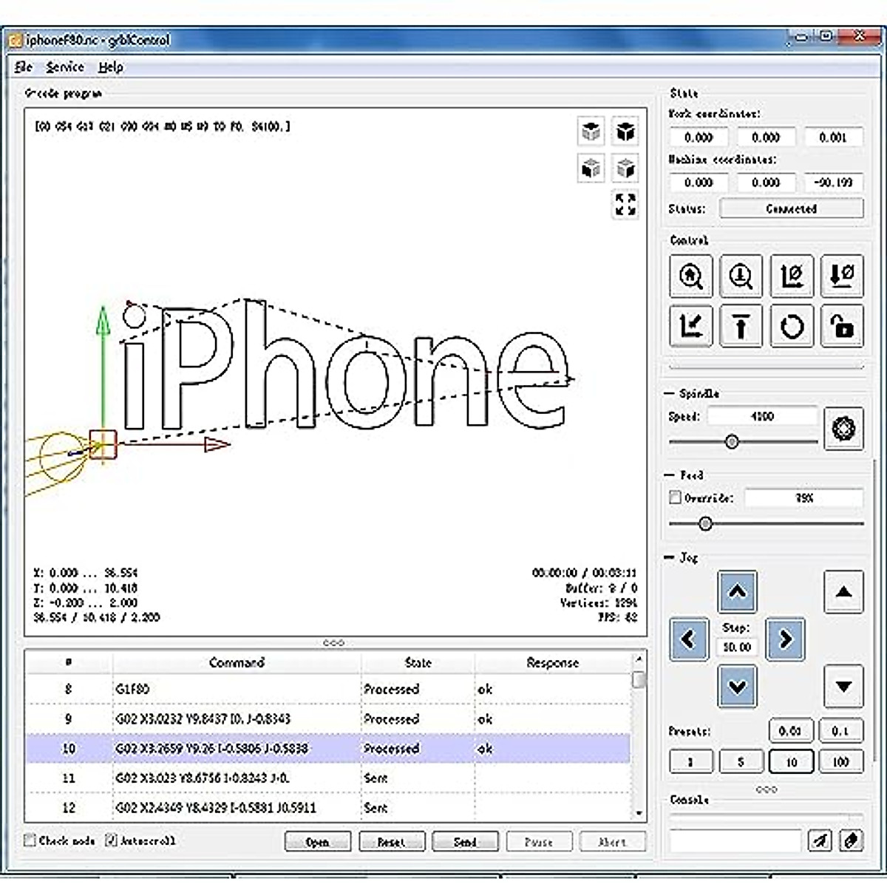Toggle the spindle on/off icon button
Screen dimensions: 887x887
click(x=843, y=428)
